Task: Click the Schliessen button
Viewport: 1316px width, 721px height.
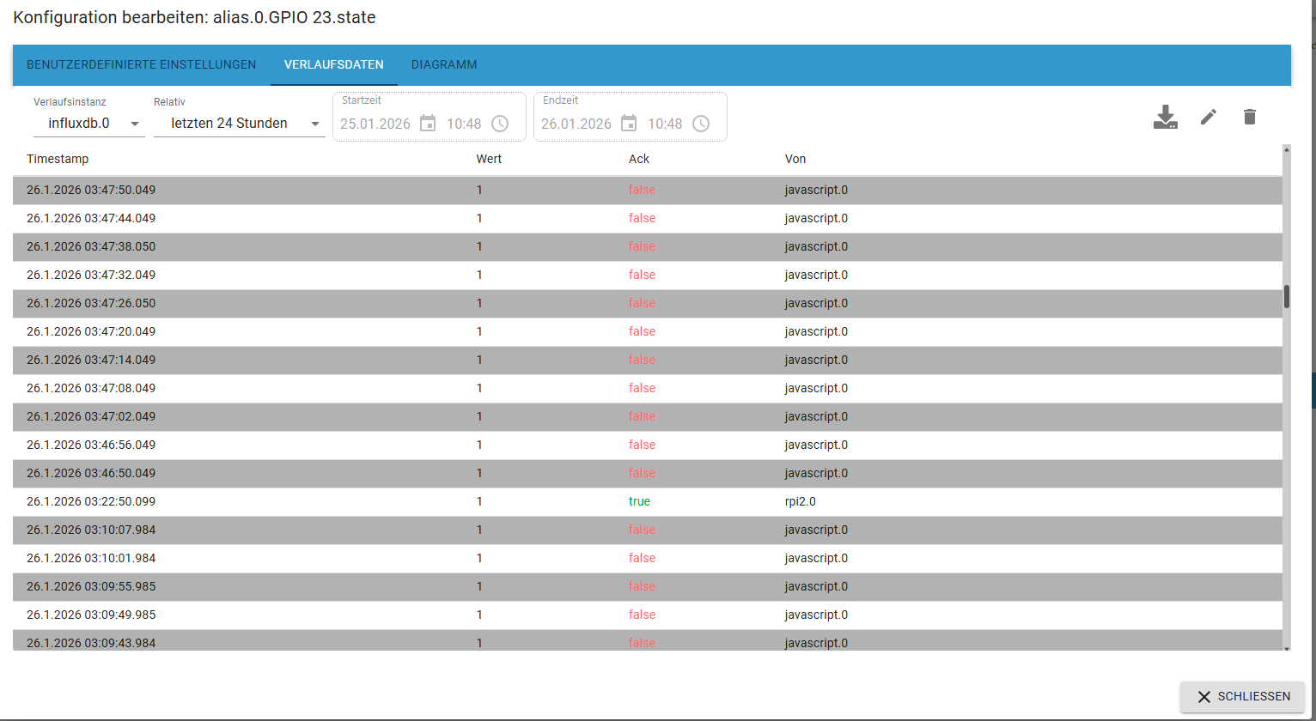Action: (1243, 696)
